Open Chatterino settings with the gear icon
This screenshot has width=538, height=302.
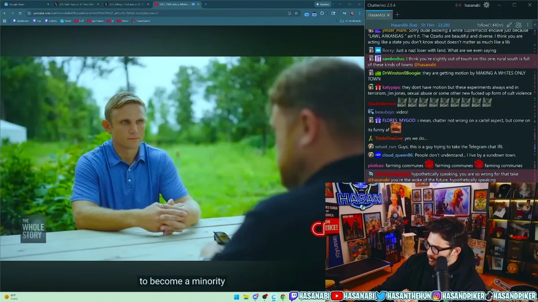[x=486, y=5]
